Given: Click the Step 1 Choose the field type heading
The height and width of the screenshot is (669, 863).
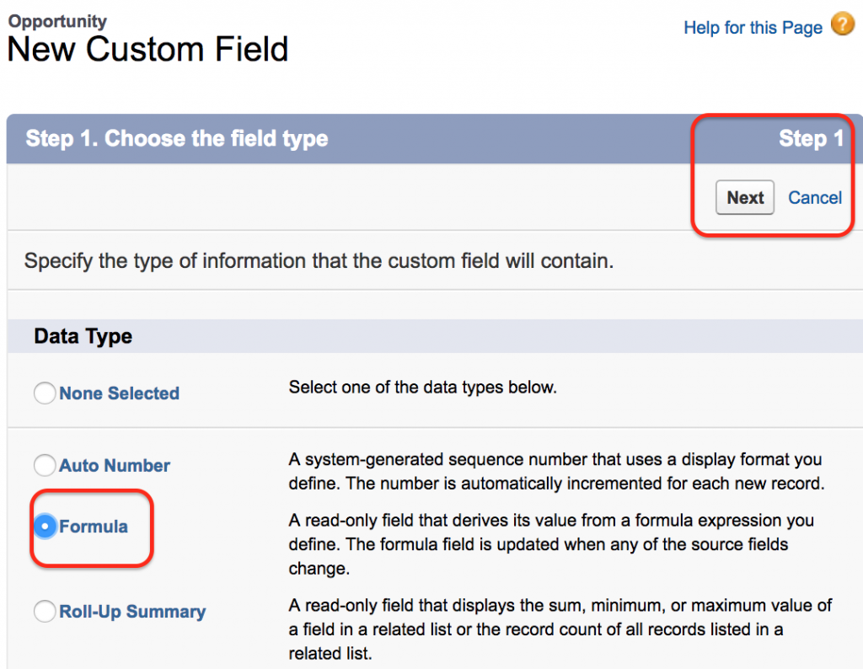Looking at the screenshot, I should pyautogui.click(x=177, y=139).
